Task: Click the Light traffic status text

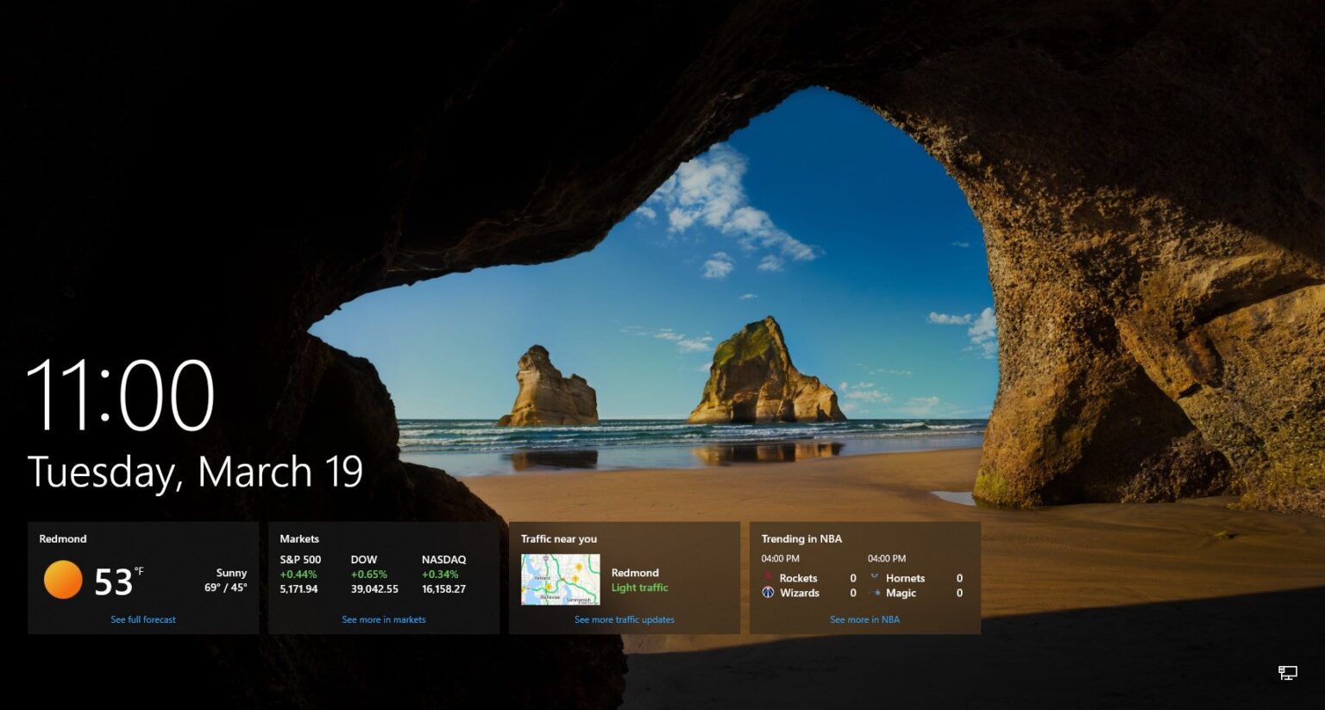Action: point(639,587)
